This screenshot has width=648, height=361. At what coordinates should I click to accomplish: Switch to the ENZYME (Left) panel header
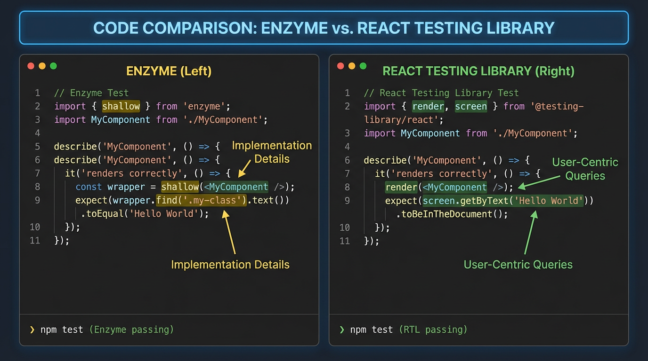point(169,71)
